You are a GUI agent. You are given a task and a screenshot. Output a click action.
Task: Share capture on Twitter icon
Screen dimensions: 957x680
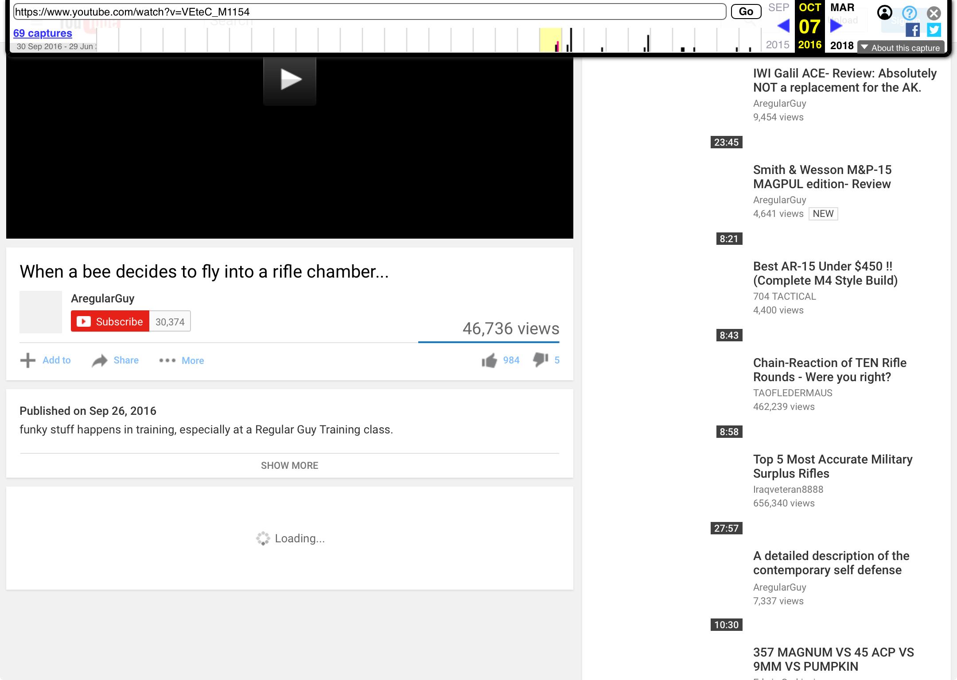click(x=934, y=30)
